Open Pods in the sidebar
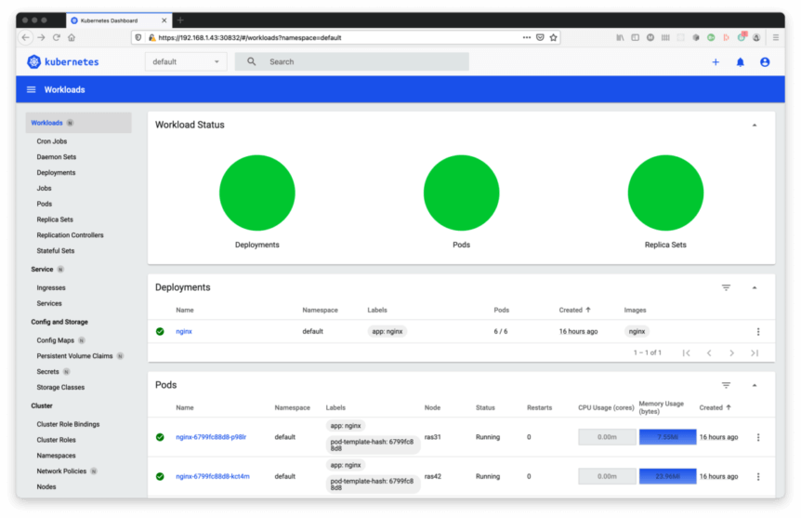The width and height of the screenshot is (801, 518). (45, 204)
